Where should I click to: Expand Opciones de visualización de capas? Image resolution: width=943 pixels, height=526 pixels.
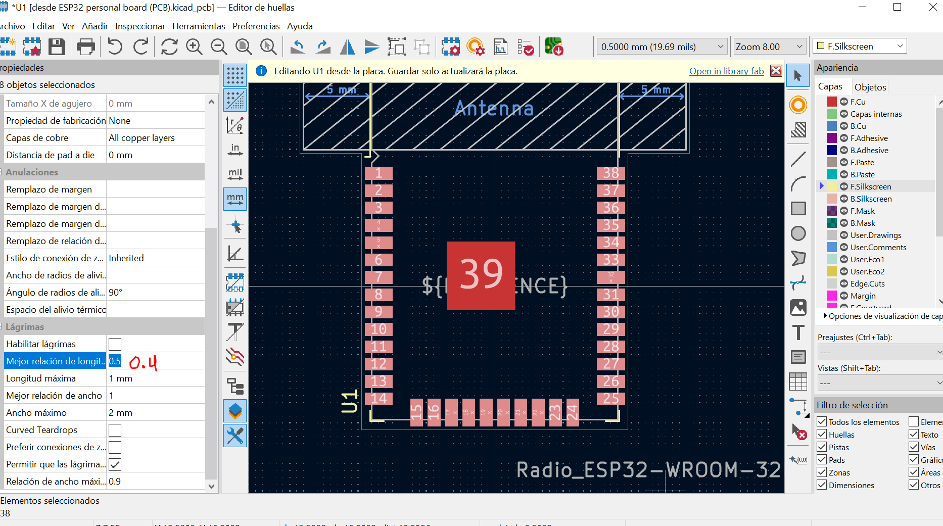pyautogui.click(x=882, y=316)
